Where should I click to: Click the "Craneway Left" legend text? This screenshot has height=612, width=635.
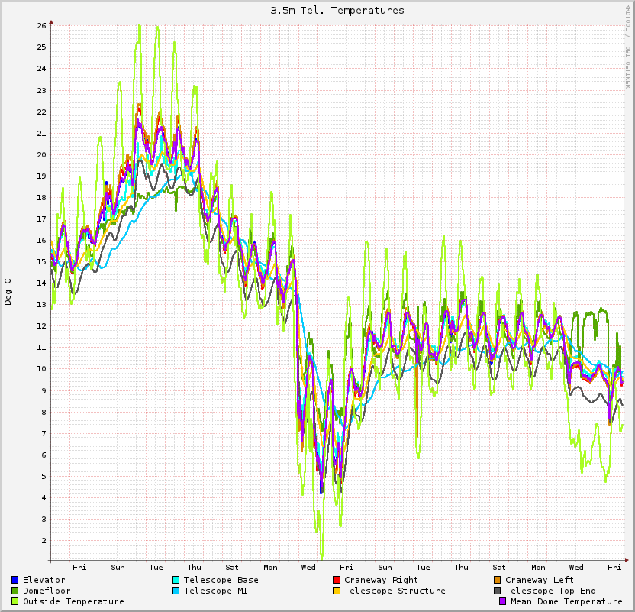(540, 580)
